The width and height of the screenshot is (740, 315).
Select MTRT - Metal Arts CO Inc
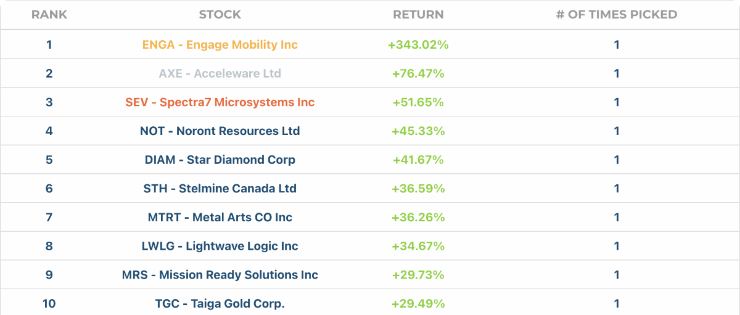(x=220, y=217)
